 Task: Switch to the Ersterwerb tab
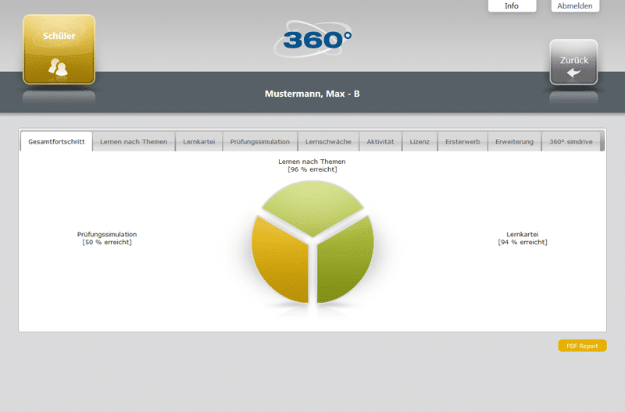462,141
